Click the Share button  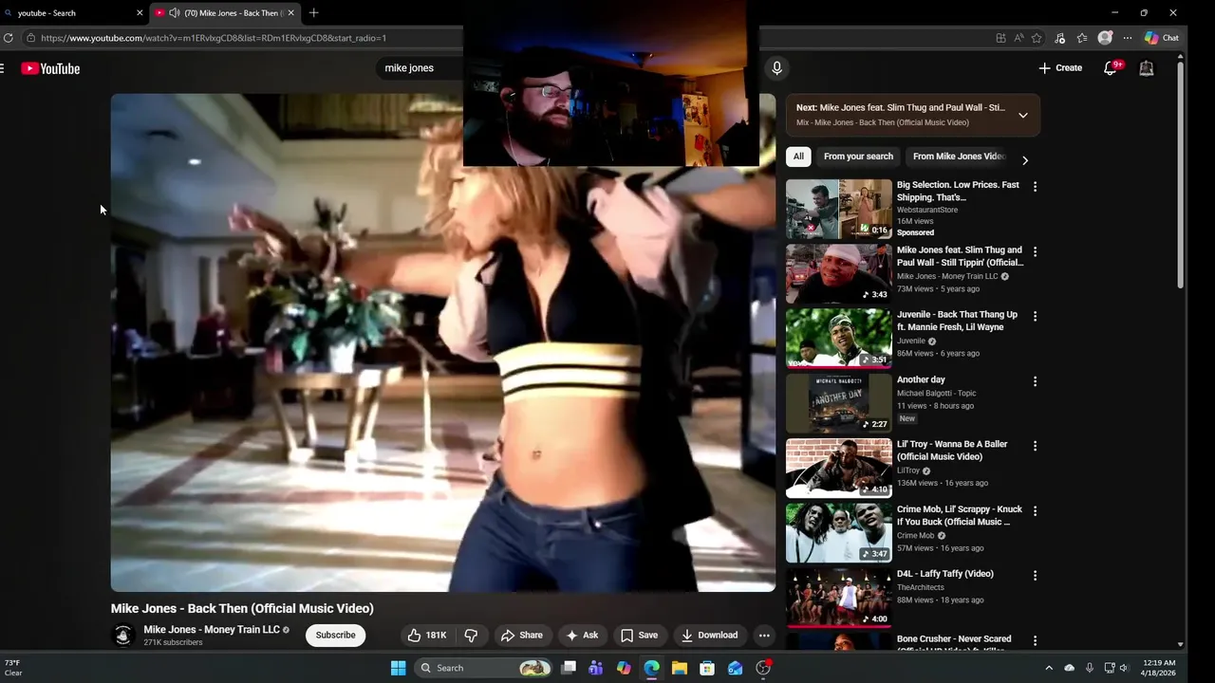(x=522, y=636)
